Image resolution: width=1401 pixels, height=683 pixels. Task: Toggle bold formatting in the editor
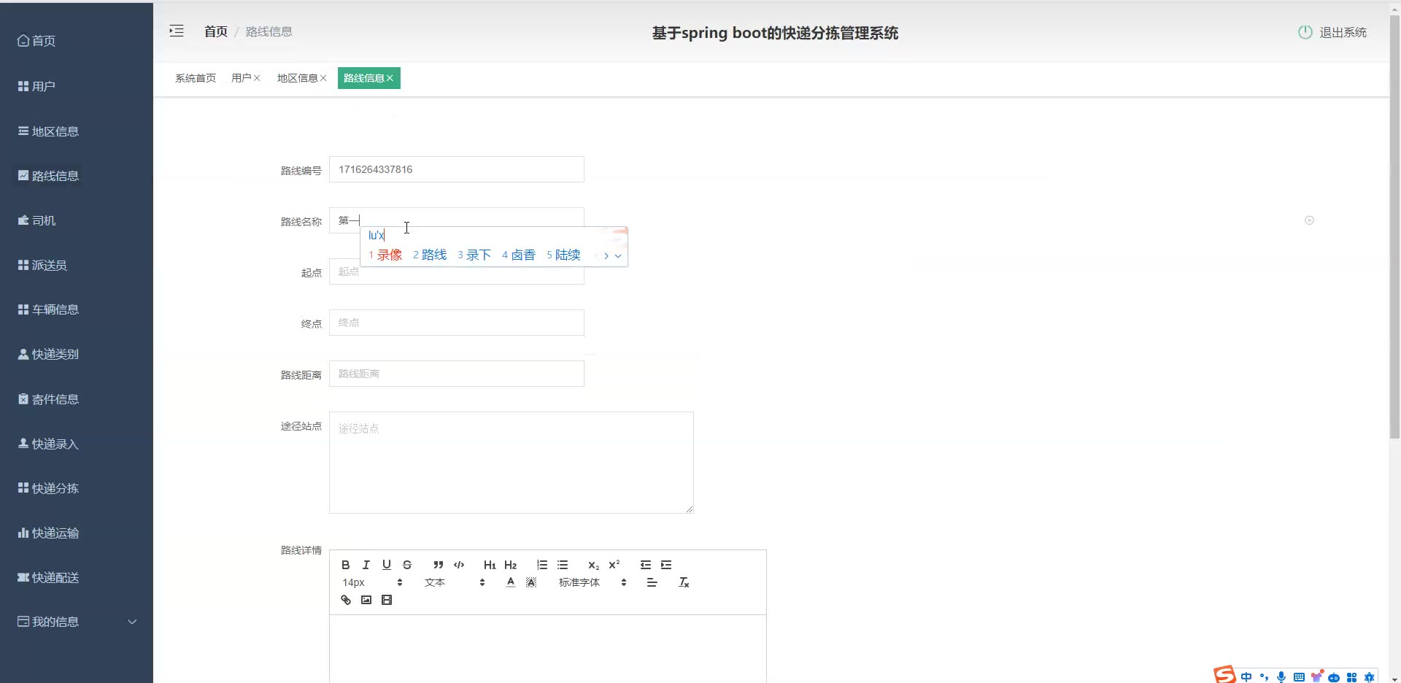[346, 565]
